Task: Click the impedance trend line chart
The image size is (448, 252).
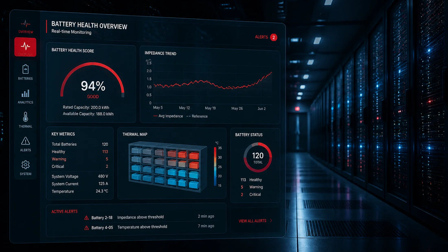Action: coord(213,81)
